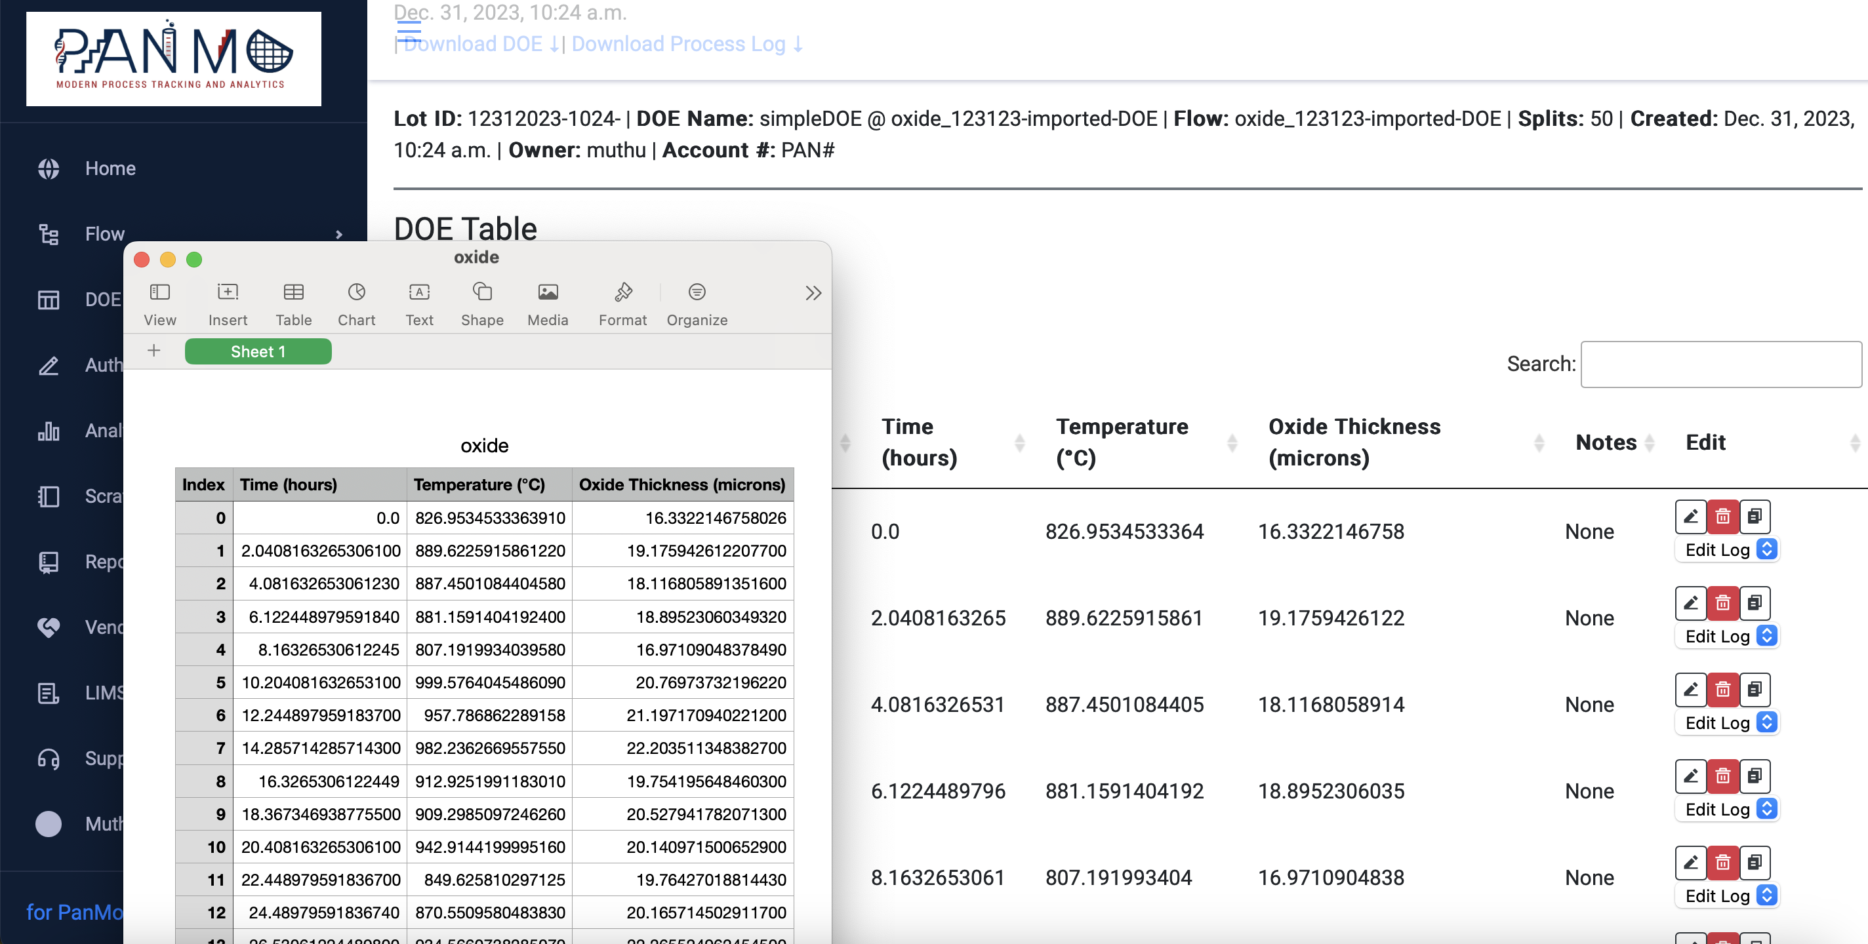This screenshot has width=1868, height=944.
Task: Open the Format inspector in Numbers
Action: click(622, 305)
